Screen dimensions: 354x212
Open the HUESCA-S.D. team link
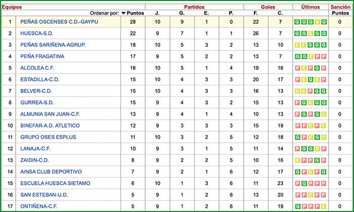click(x=36, y=33)
